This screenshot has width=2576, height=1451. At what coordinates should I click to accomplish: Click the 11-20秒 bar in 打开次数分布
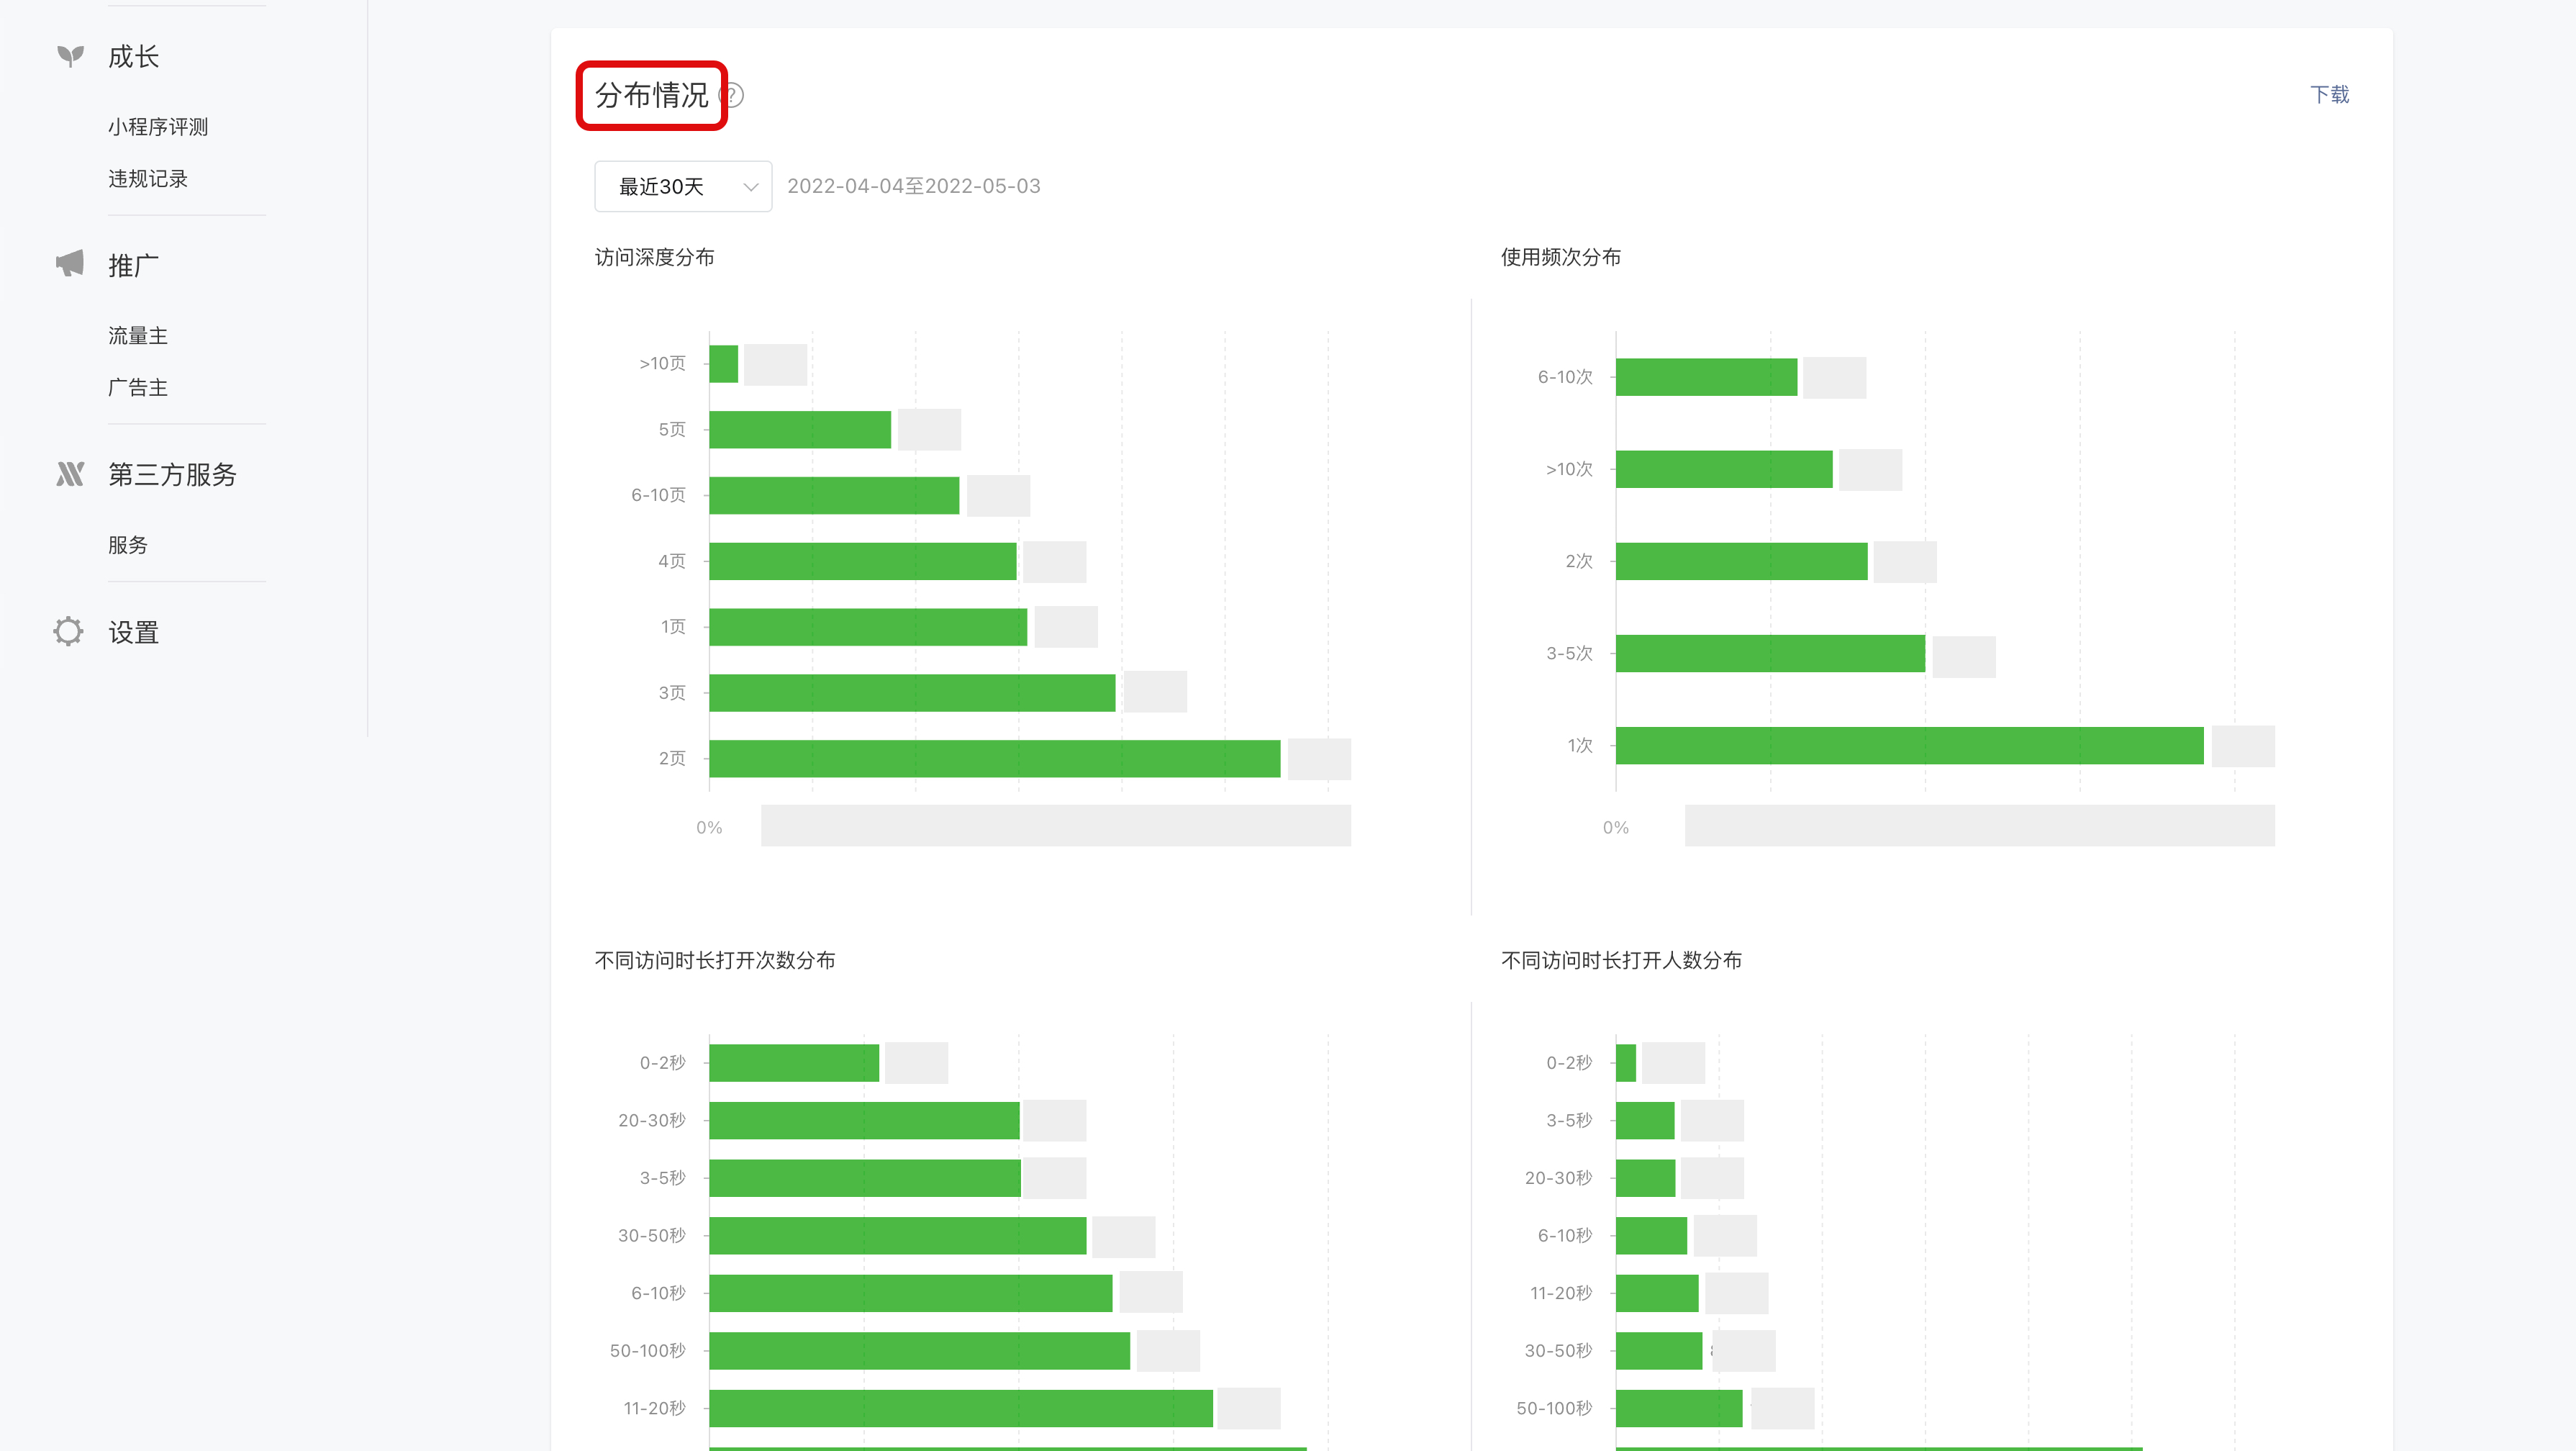click(x=961, y=1408)
